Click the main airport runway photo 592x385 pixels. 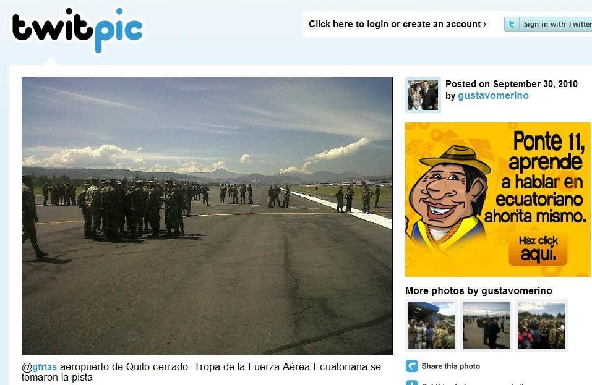[207, 216]
